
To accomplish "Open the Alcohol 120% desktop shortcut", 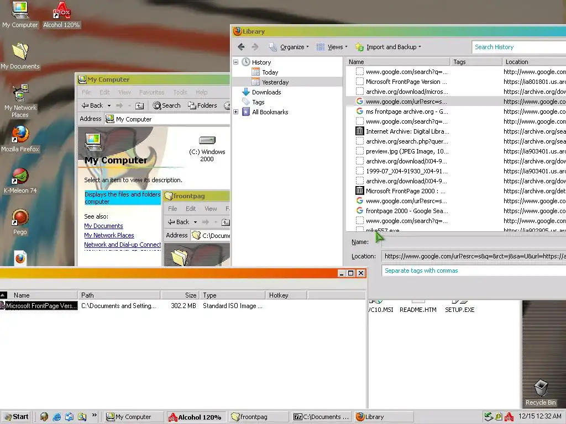I will click(x=61, y=14).
